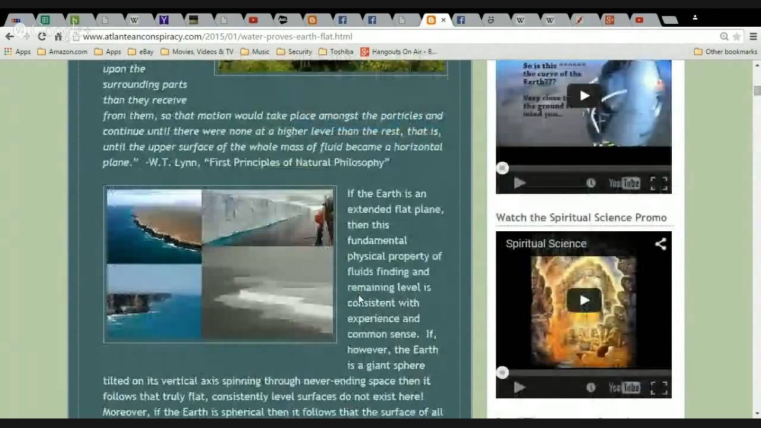Click the ocean cliffs collage image
This screenshot has width=761, height=428.
[220, 264]
